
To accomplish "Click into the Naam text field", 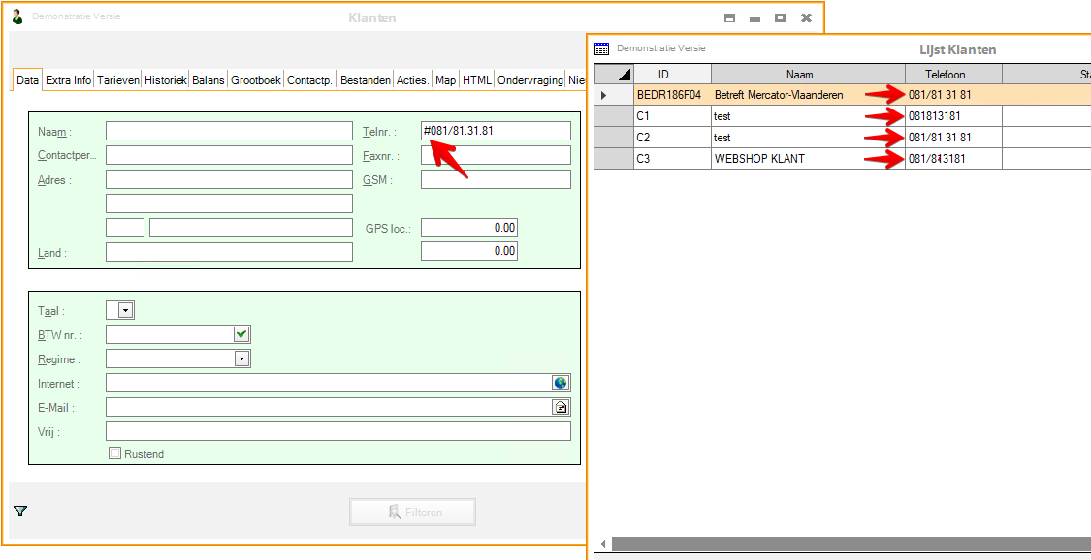I will (x=229, y=132).
